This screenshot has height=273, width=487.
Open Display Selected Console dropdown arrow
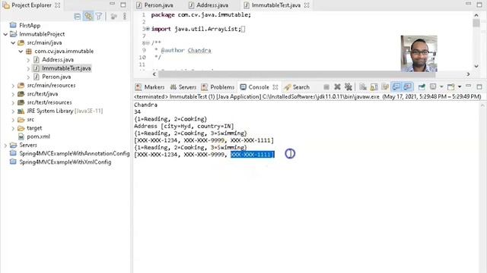[x=441, y=87]
